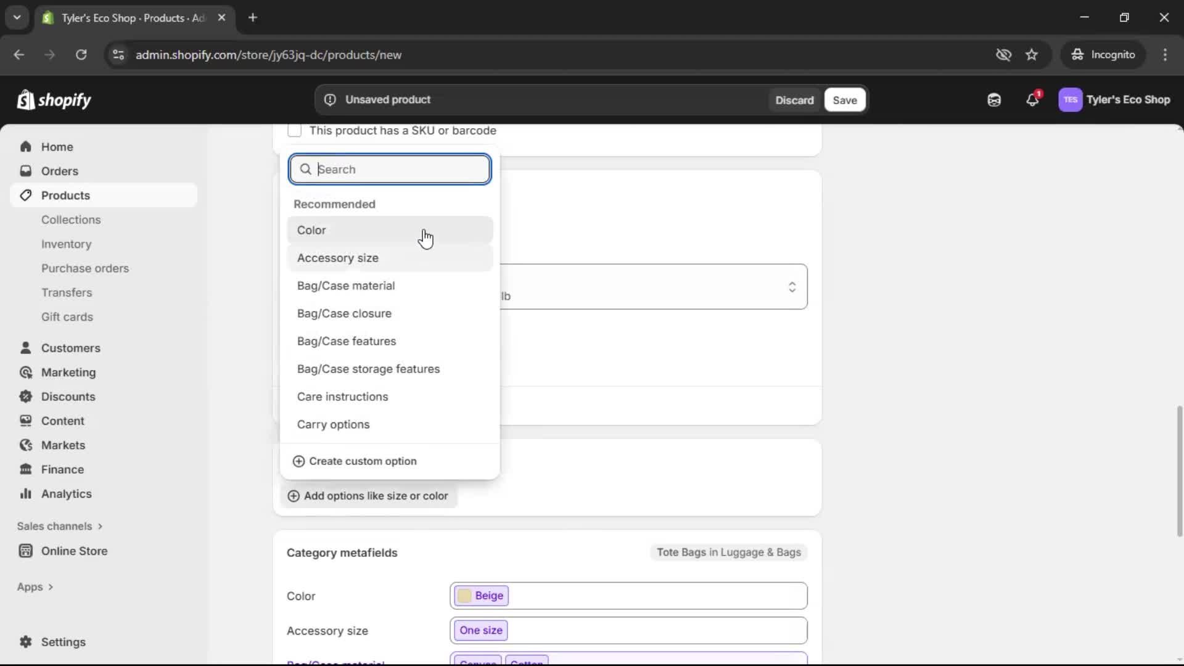Screen dimensions: 1184x666
Task: Click the Beige color tag
Action: tap(482, 595)
